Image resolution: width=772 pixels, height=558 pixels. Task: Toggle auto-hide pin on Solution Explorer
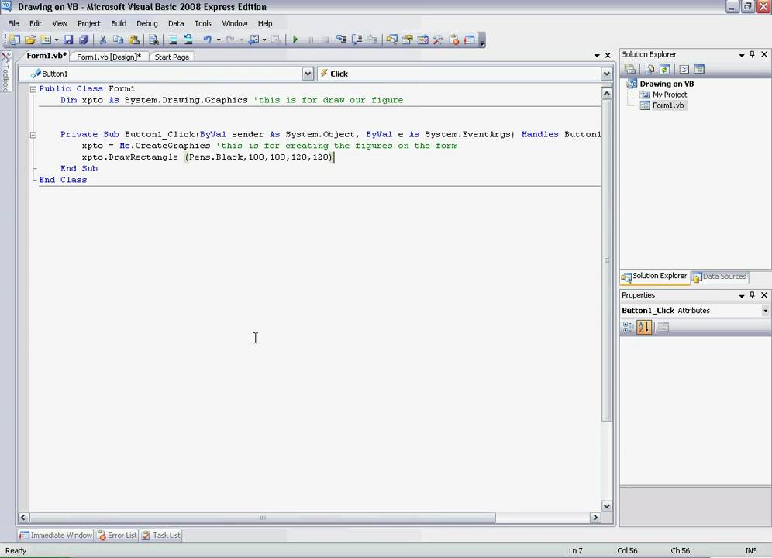pyautogui.click(x=752, y=55)
